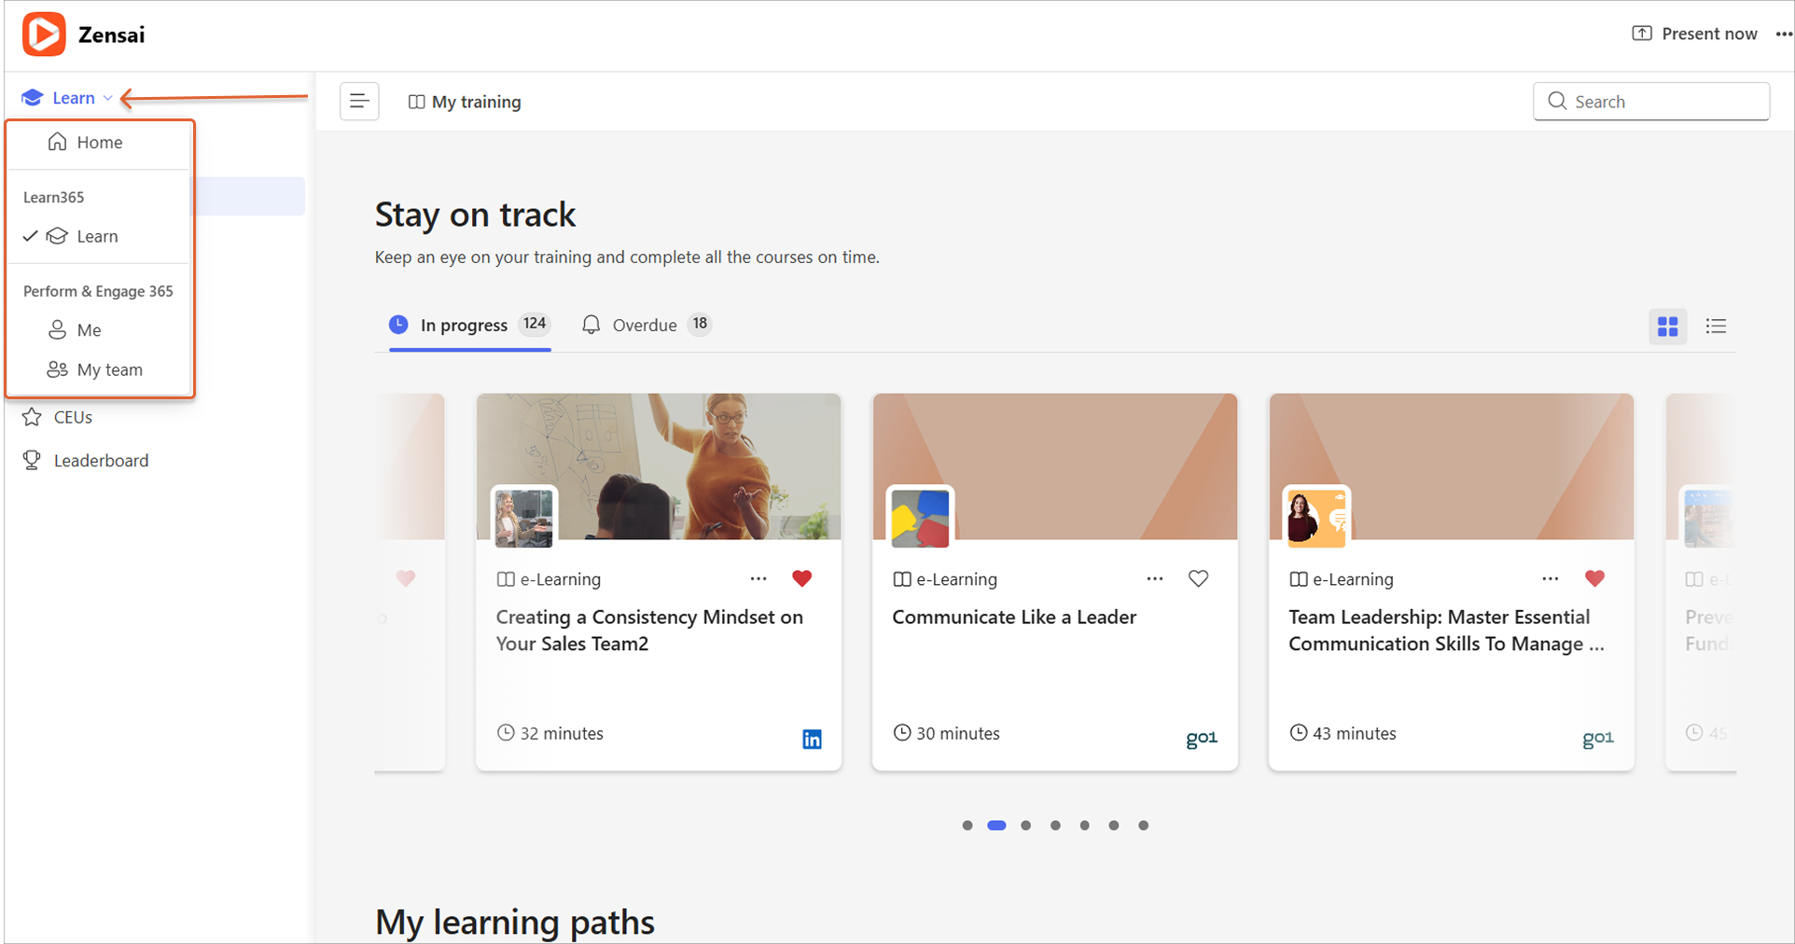Viewport: 1795px width, 944px height.
Task: Click the 124 count badge
Action: [x=535, y=324]
